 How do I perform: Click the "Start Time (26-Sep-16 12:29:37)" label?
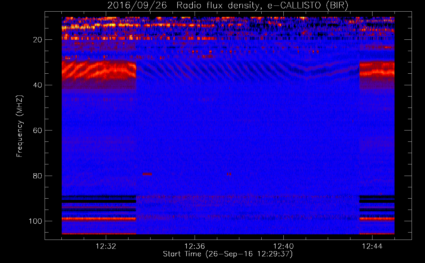pyautogui.click(x=228, y=254)
